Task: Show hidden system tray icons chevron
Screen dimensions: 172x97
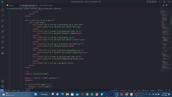Action: 146,94
